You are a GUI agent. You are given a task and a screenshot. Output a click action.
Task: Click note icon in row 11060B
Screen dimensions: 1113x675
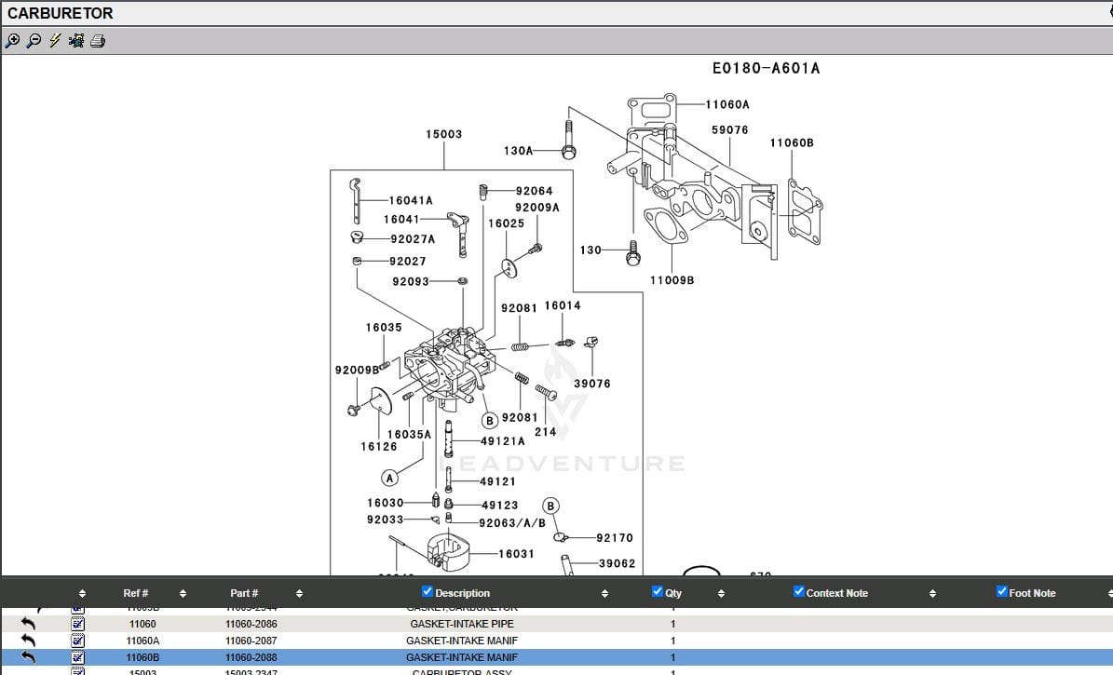pos(78,657)
